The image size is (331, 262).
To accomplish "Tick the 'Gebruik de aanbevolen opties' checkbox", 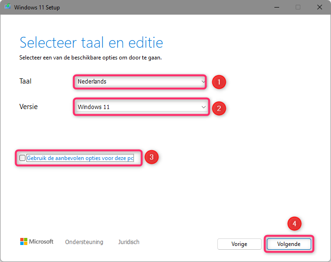I will tap(22, 158).
